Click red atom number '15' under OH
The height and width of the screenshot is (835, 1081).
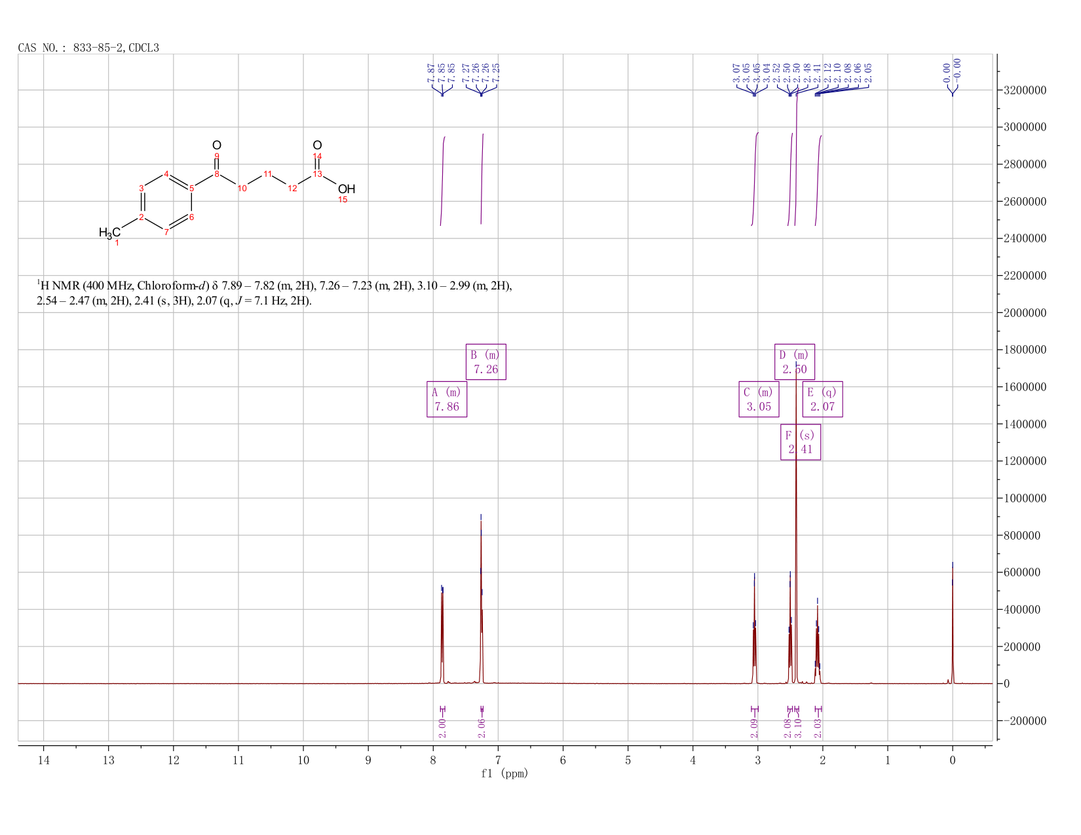click(x=343, y=200)
